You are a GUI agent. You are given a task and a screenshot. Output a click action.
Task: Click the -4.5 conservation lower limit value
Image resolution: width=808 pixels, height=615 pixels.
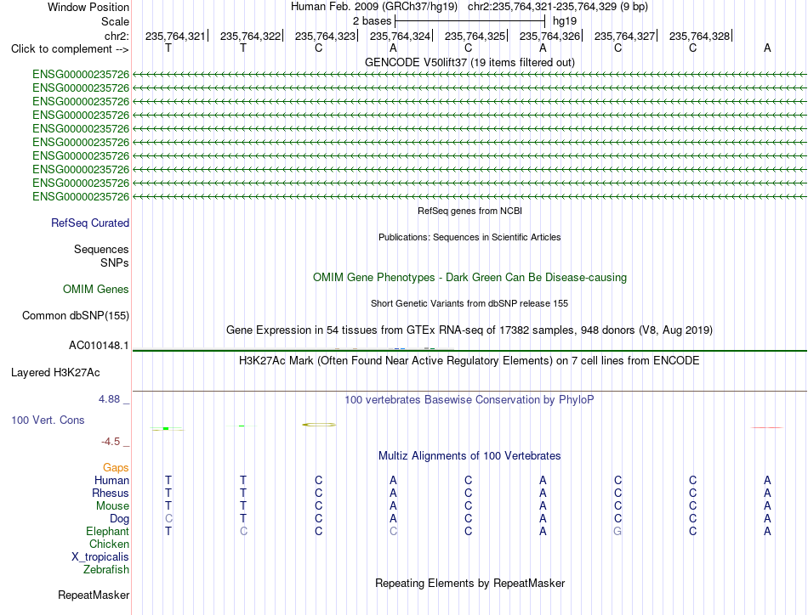[x=111, y=442]
